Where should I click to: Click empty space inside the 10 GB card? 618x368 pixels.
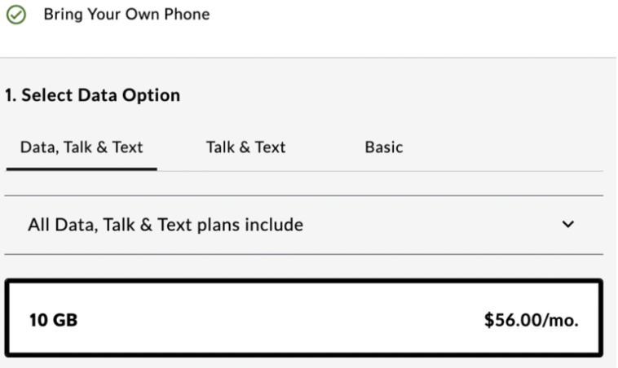coord(277,320)
